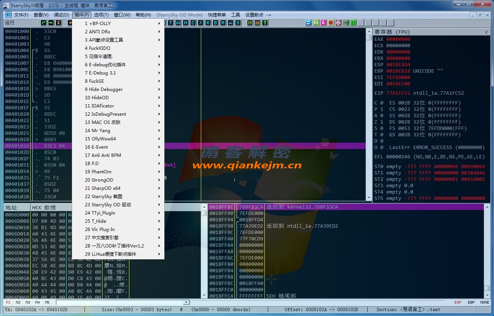Click the green restart arrow toolbar icon

tap(43, 23)
